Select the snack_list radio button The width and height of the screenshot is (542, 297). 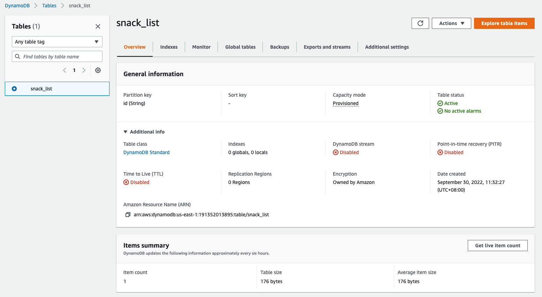tap(14, 89)
